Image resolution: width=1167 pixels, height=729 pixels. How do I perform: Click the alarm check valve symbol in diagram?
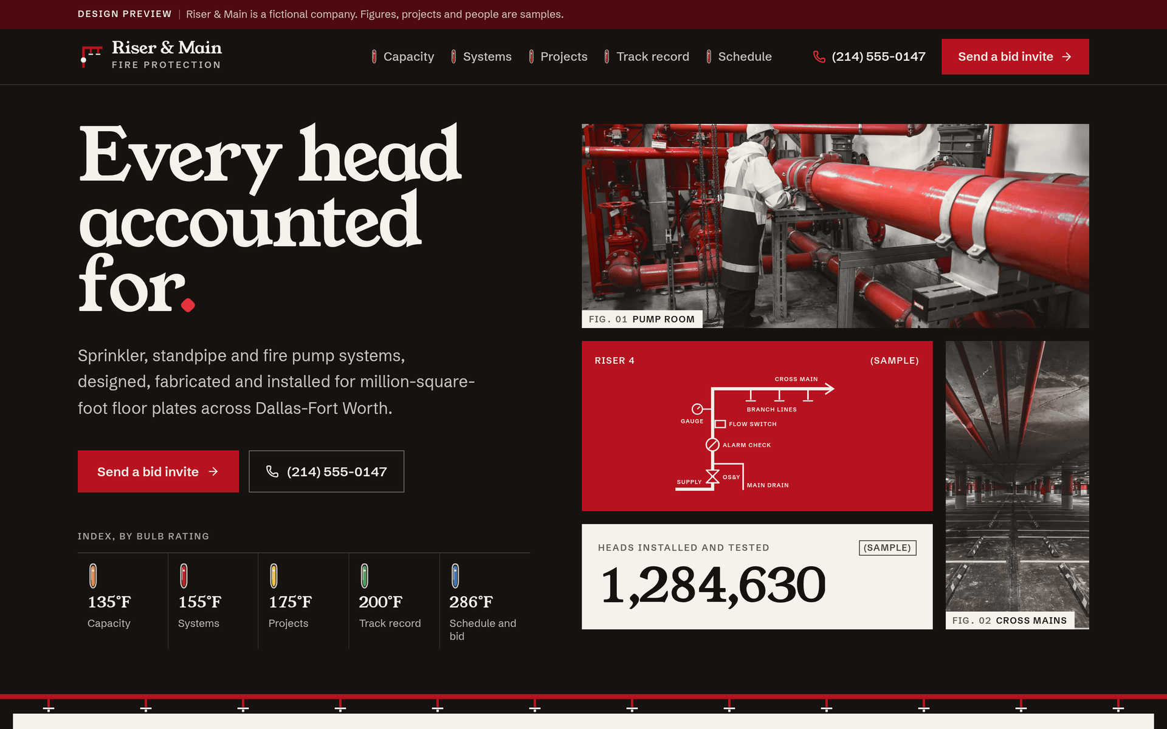click(x=712, y=445)
